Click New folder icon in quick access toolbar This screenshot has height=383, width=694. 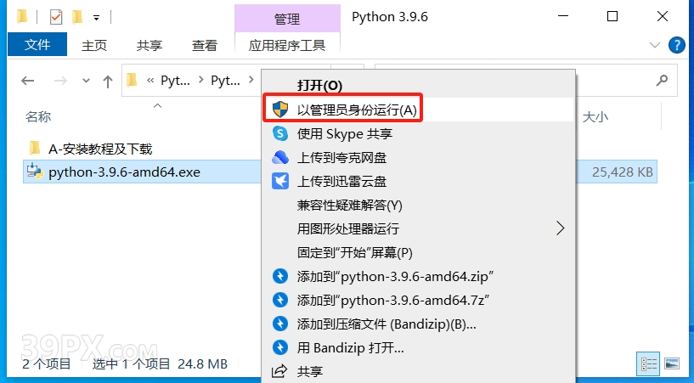click(x=77, y=17)
